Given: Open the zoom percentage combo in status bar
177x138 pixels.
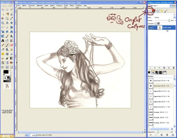Looking at the screenshot, I should tap(33, 135).
